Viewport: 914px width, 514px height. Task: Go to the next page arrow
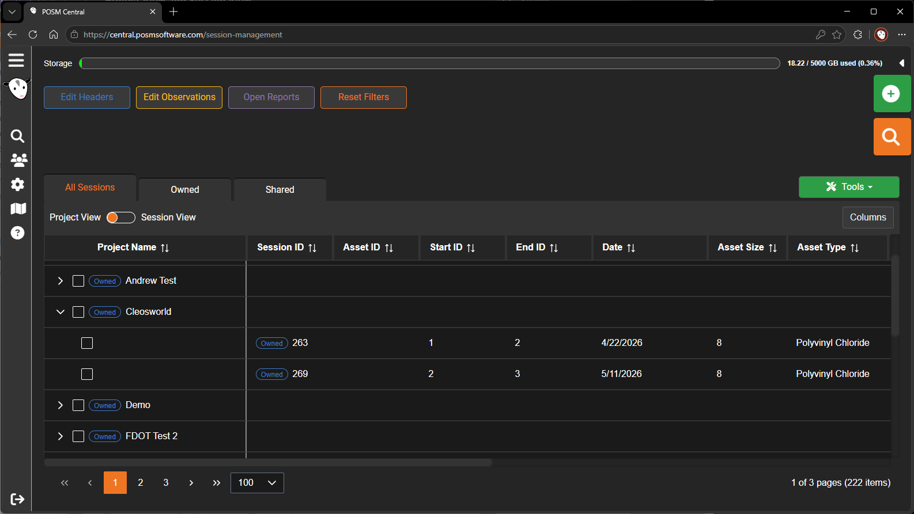coord(191,483)
